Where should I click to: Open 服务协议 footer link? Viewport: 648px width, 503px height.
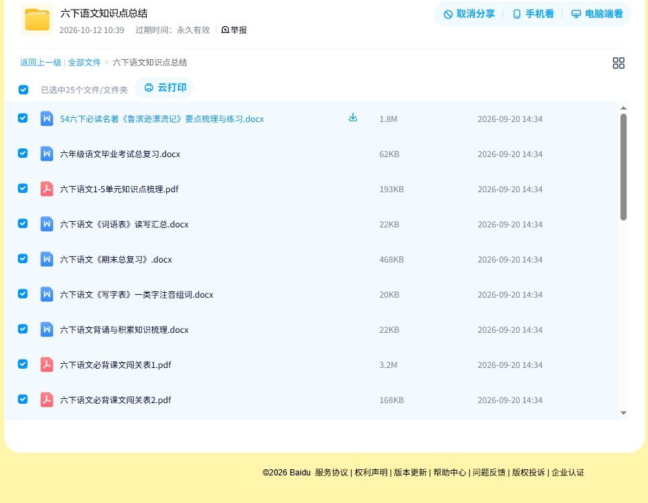pos(332,473)
